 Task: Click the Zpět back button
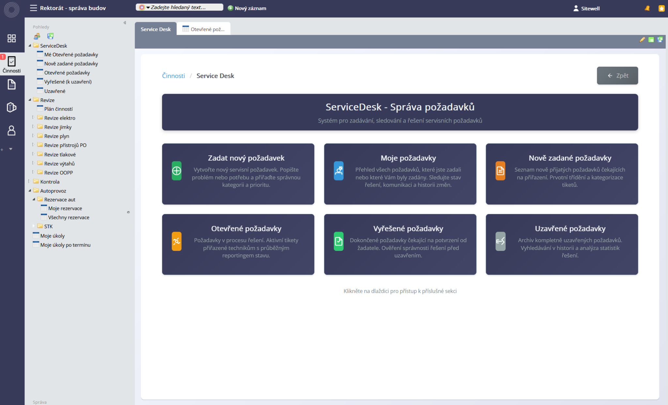click(x=617, y=76)
